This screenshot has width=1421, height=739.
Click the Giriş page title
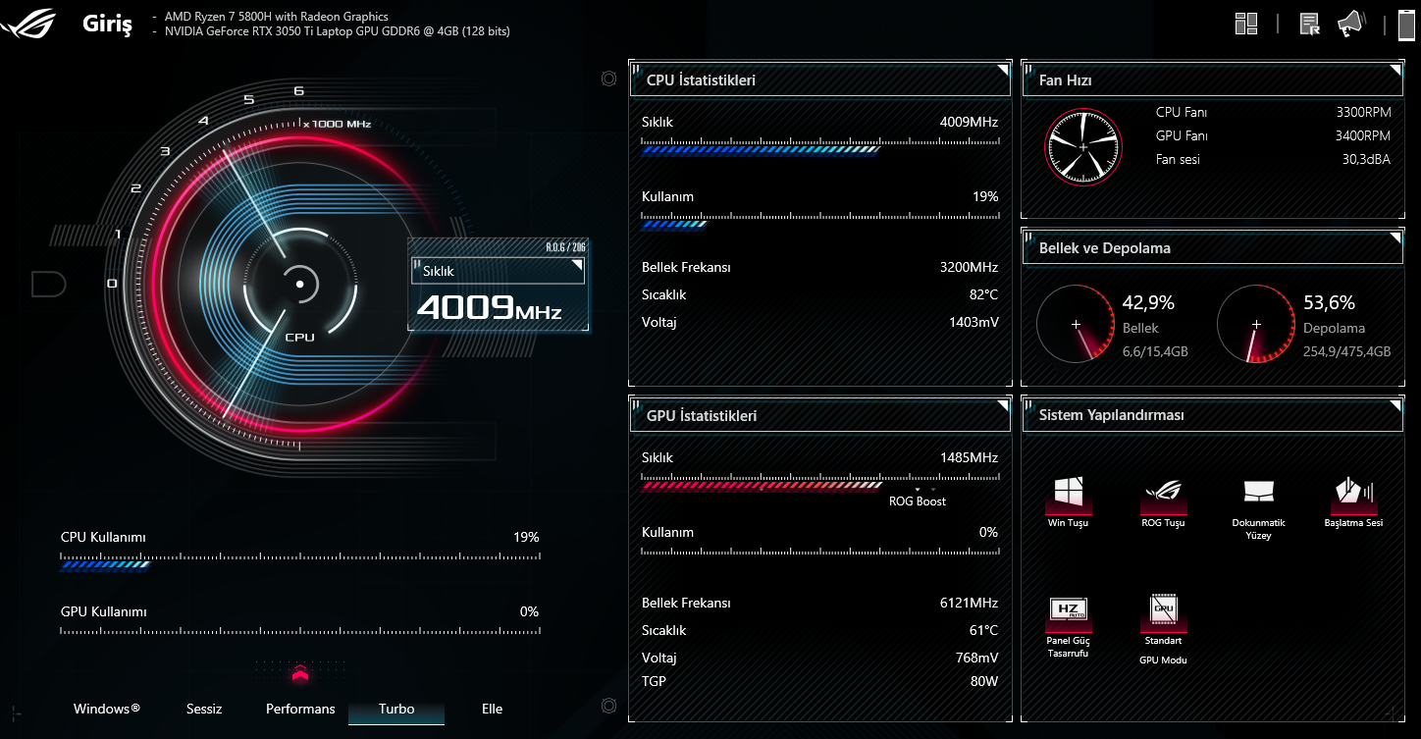(107, 26)
